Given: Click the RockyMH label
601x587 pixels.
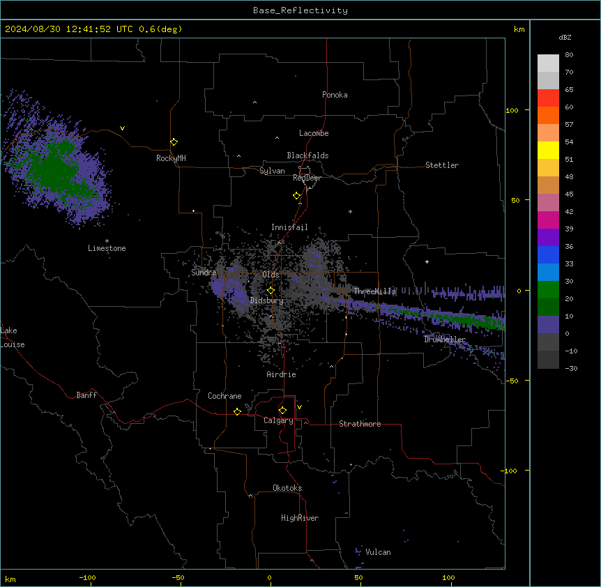Looking at the screenshot, I should (171, 158).
